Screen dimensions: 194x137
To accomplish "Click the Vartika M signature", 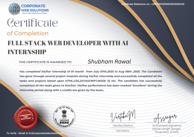I will point(123,116).
